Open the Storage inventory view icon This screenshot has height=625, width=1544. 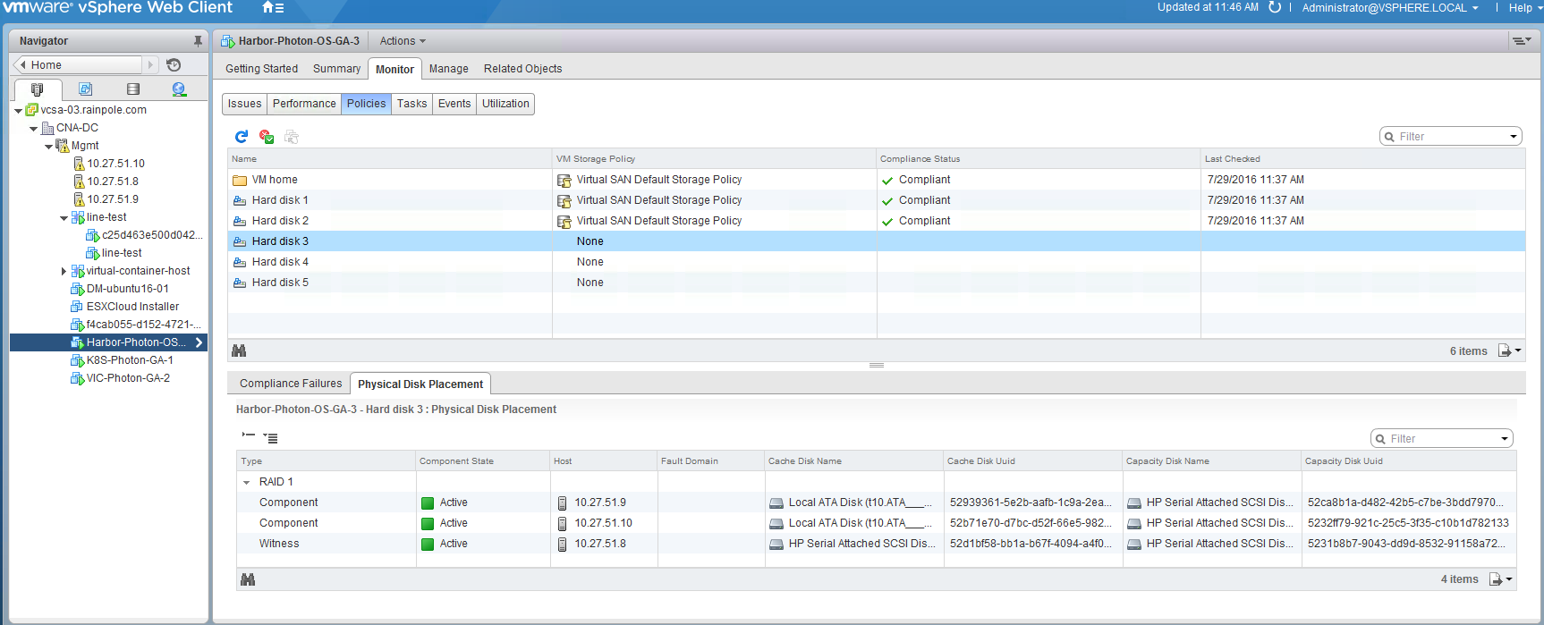point(133,89)
